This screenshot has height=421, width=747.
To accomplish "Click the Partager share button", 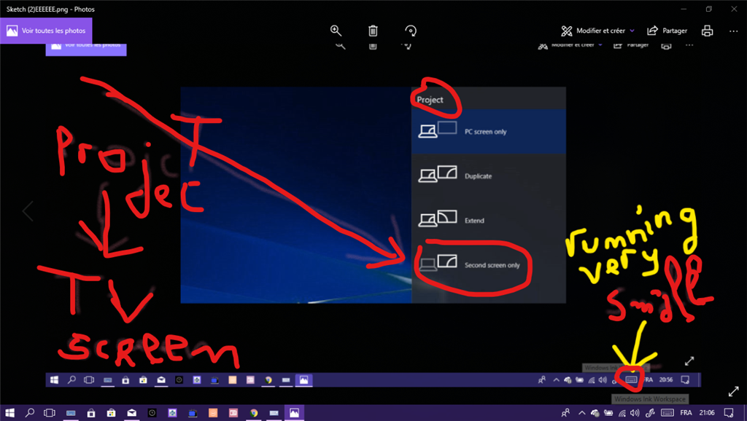I will pos(667,31).
